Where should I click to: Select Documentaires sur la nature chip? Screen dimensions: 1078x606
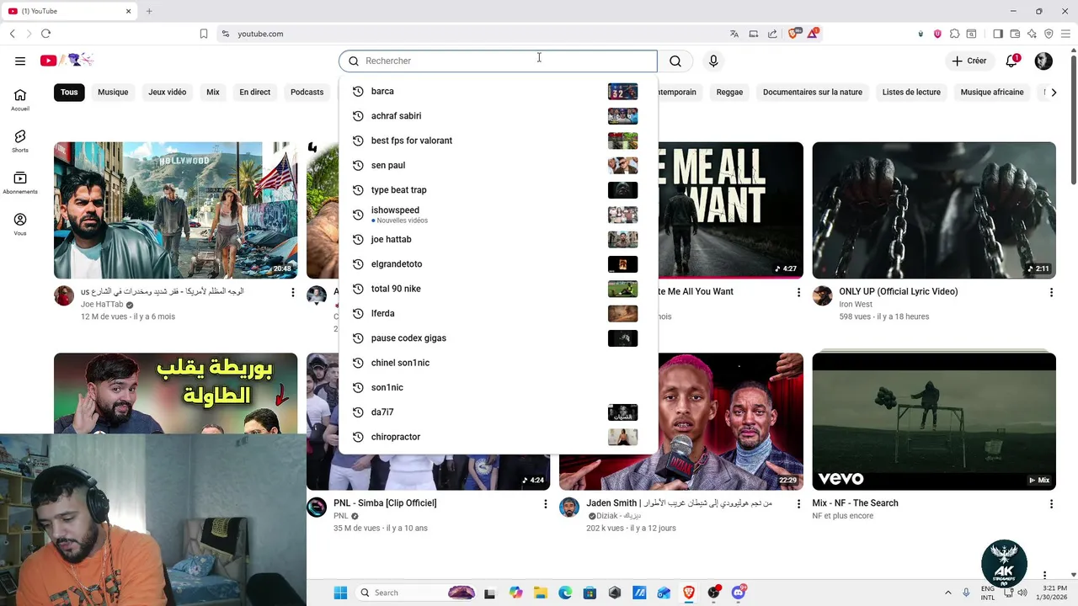click(x=813, y=92)
